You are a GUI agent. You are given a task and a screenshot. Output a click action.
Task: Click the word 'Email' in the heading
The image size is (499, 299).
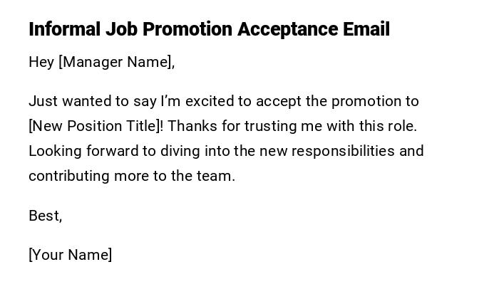[x=366, y=30]
